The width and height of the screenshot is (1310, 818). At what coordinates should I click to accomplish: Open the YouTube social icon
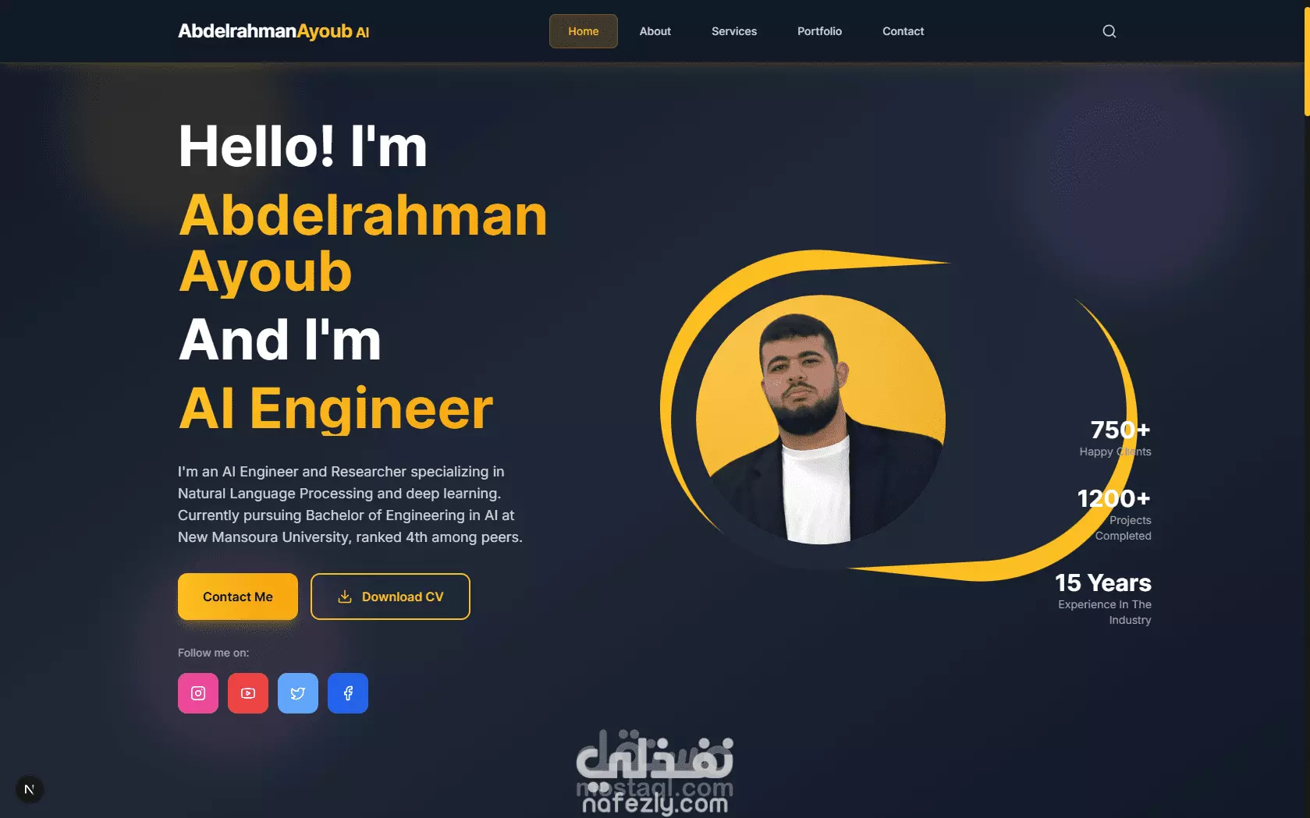(x=248, y=693)
